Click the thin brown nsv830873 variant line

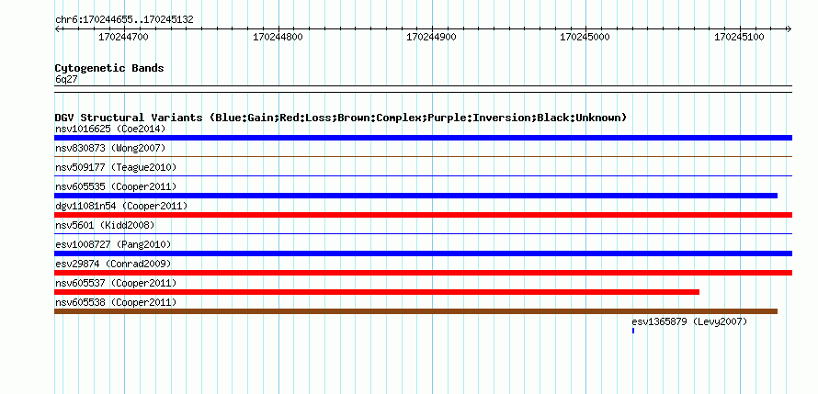423,156
